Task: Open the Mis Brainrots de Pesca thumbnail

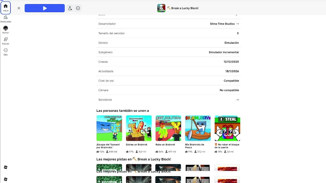Action: [198, 128]
